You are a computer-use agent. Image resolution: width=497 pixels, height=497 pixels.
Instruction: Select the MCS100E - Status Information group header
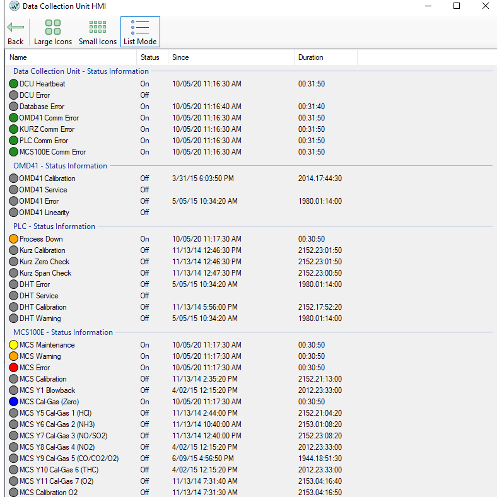63,332
